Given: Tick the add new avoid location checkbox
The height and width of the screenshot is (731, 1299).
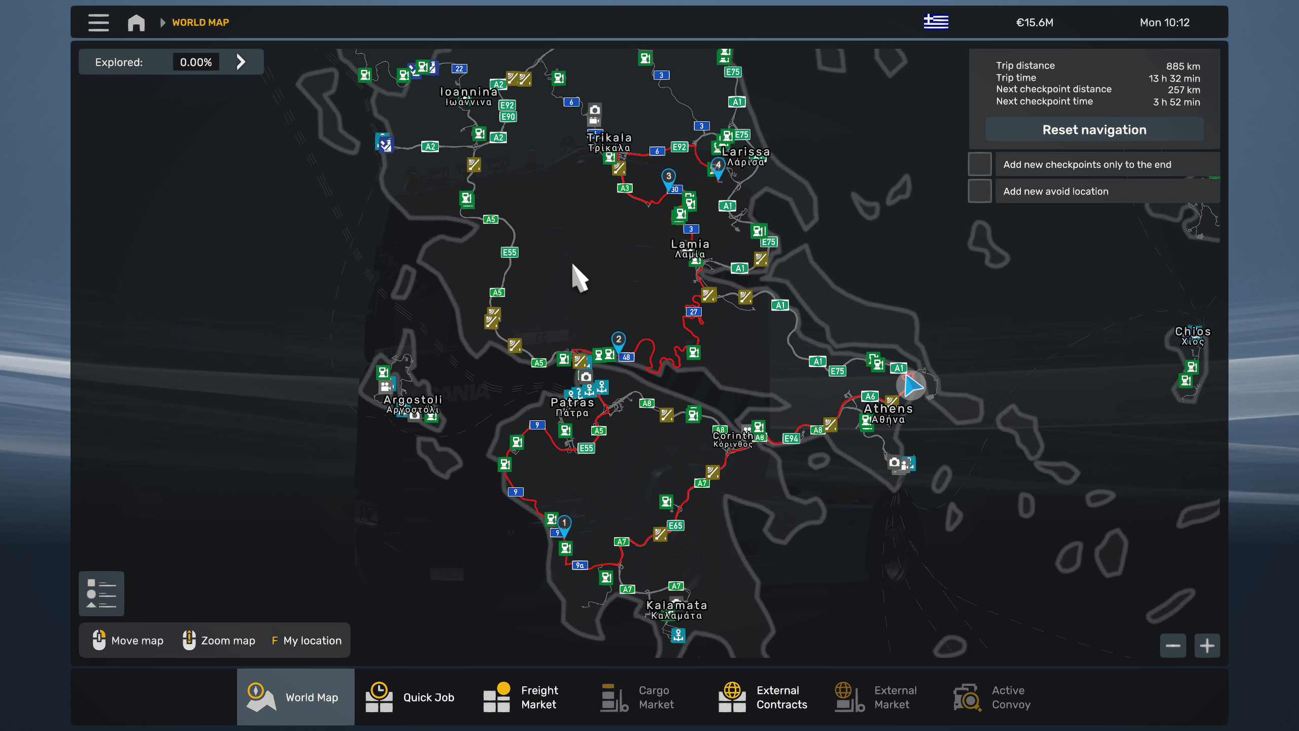Looking at the screenshot, I should coord(980,191).
